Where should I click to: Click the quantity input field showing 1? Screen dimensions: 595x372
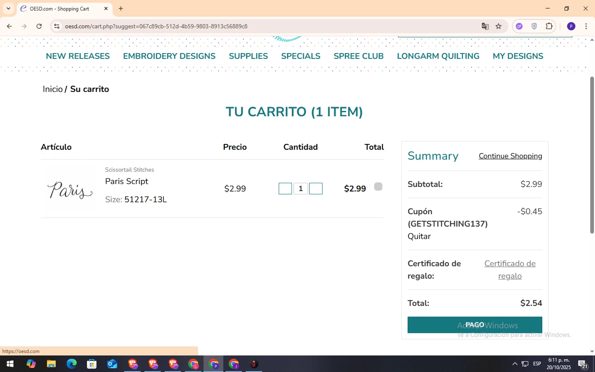[301, 188]
